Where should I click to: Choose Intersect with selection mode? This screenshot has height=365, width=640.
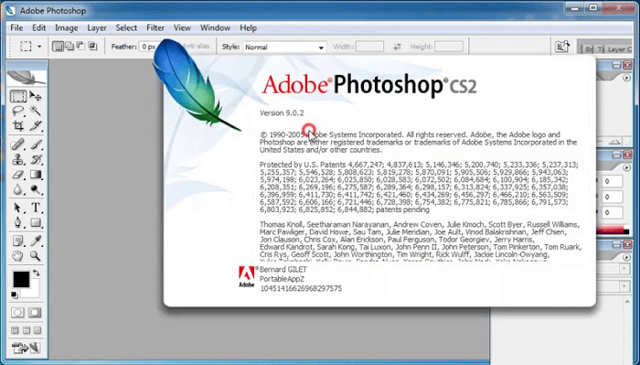pos(92,46)
